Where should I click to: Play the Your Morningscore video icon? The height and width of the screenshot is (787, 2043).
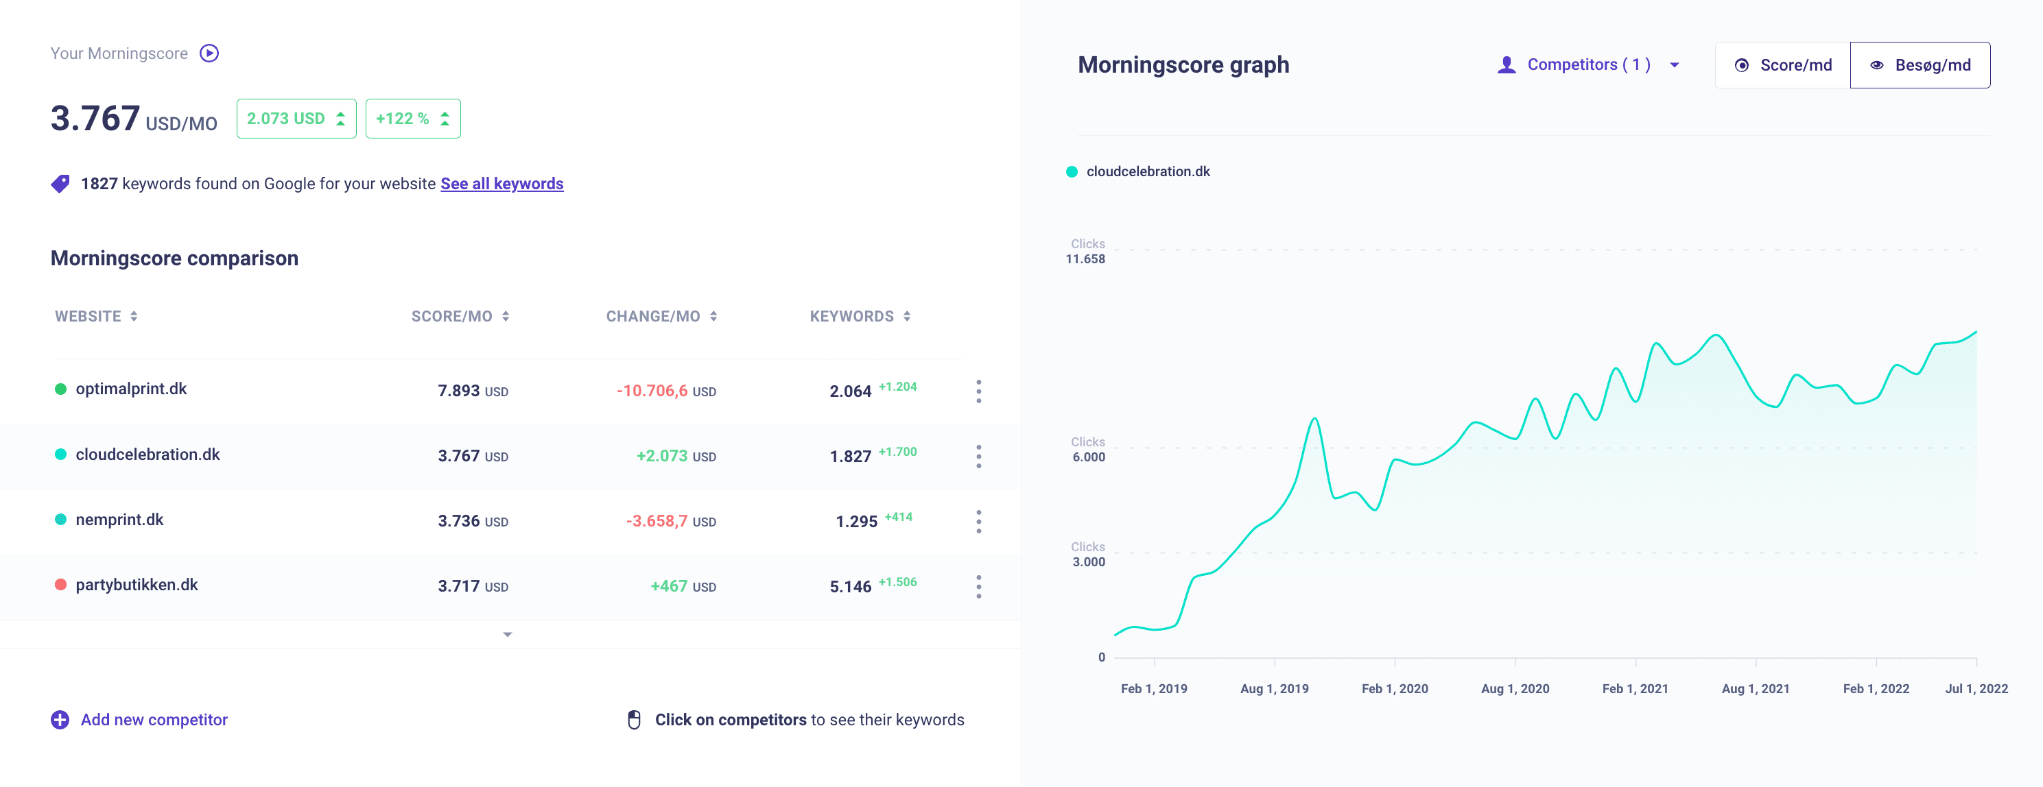click(x=209, y=53)
